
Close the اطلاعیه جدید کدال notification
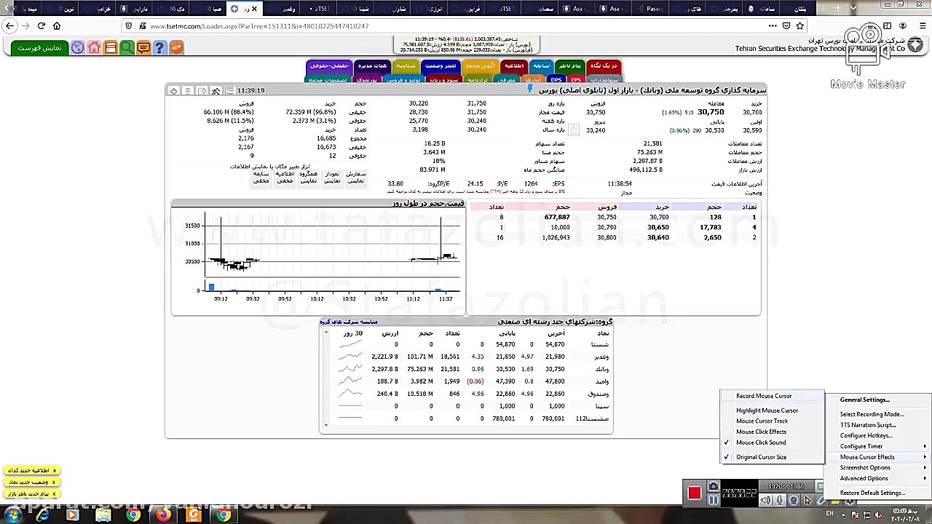click(54, 471)
